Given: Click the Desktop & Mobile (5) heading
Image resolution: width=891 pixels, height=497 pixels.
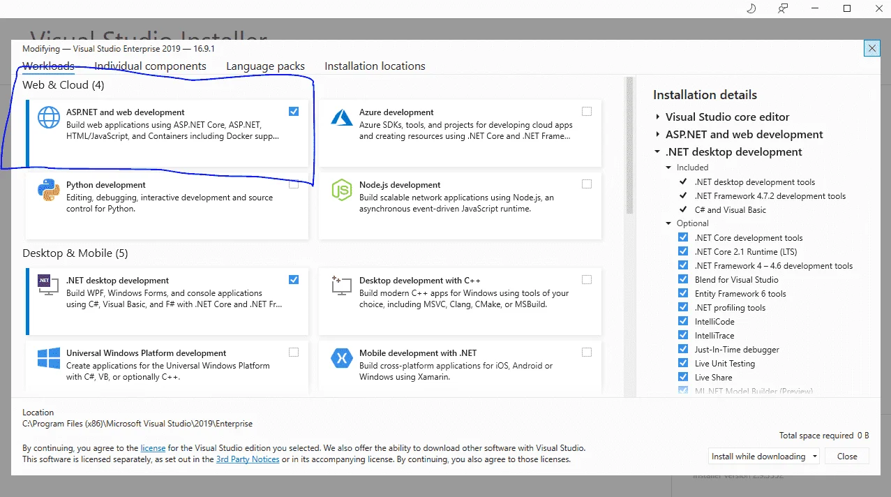Looking at the screenshot, I should click(x=75, y=253).
